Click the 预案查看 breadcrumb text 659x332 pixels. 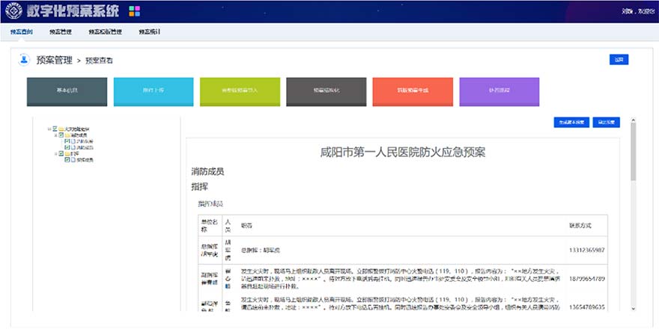[99, 61]
